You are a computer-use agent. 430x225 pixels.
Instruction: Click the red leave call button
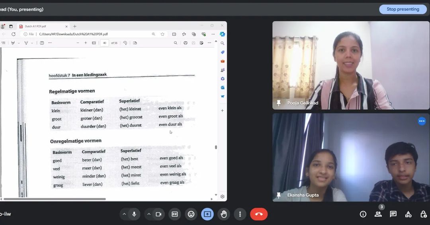click(x=259, y=214)
